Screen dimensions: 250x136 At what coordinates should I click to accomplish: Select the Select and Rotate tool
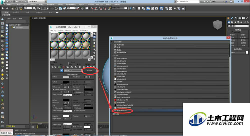click(x=56, y=8)
